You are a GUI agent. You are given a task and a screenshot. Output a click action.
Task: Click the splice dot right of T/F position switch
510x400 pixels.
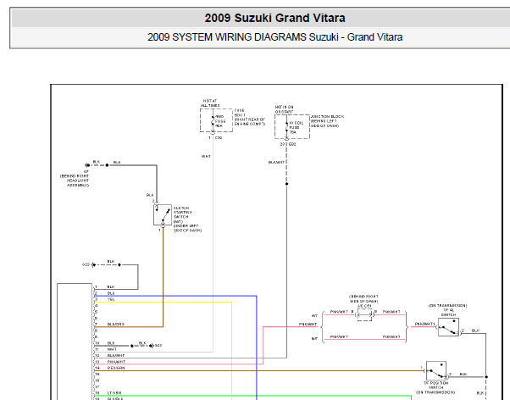tap(486, 376)
